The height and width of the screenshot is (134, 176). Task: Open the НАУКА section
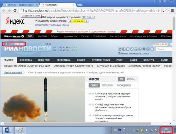(133, 60)
